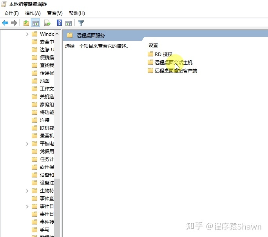Click the Forward arrow toolbar icon
Image resolution: width=268 pixels, height=237 pixels.
pyautogui.click(x=14, y=23)
